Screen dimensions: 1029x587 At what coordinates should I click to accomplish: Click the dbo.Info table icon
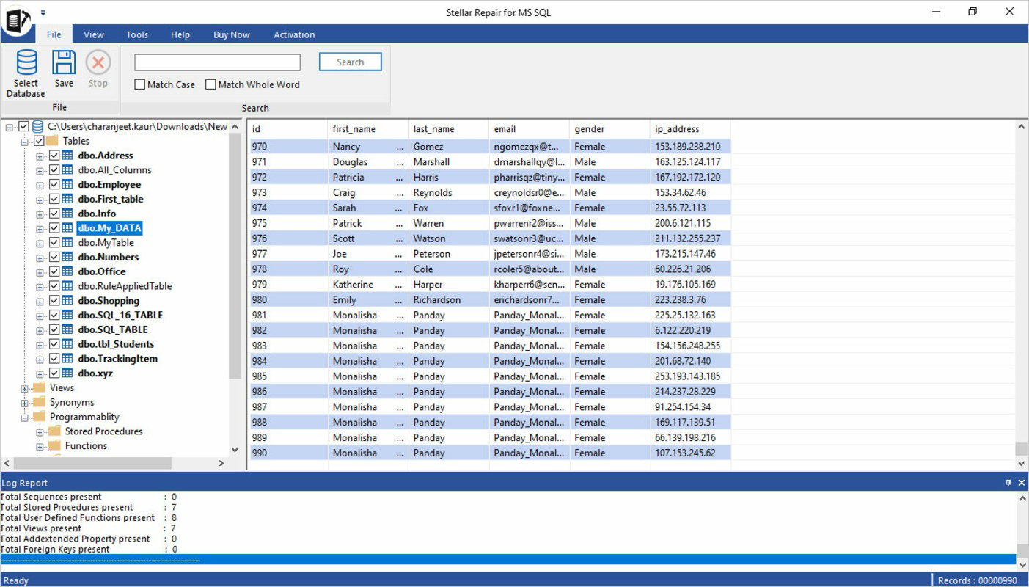pos(67,214)
